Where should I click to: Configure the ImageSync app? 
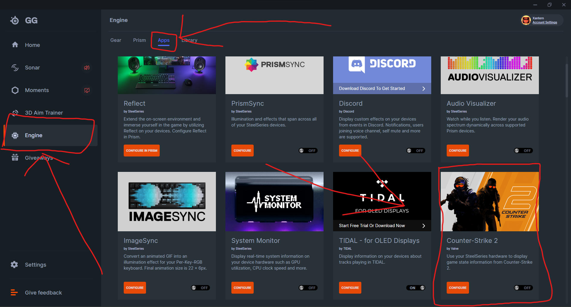(135, 288)
